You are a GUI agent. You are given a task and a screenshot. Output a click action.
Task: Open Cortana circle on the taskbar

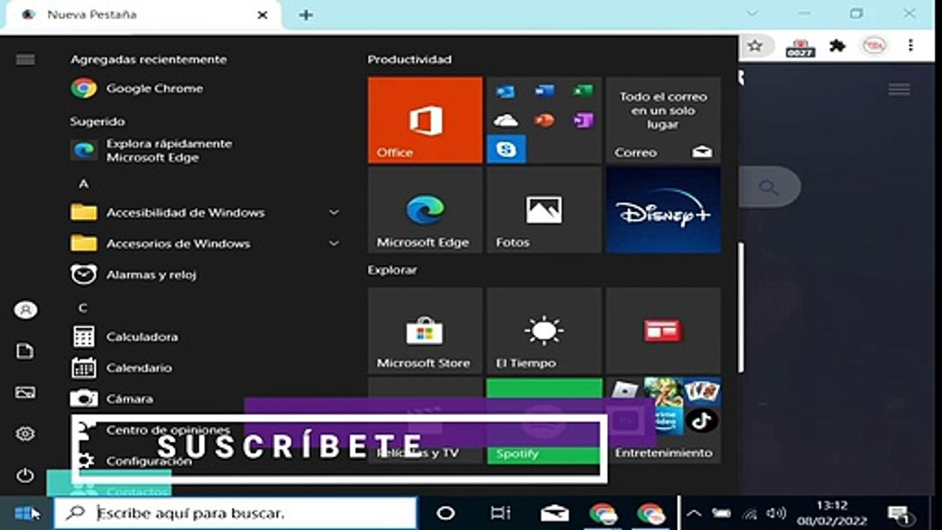tap(445, 513)
